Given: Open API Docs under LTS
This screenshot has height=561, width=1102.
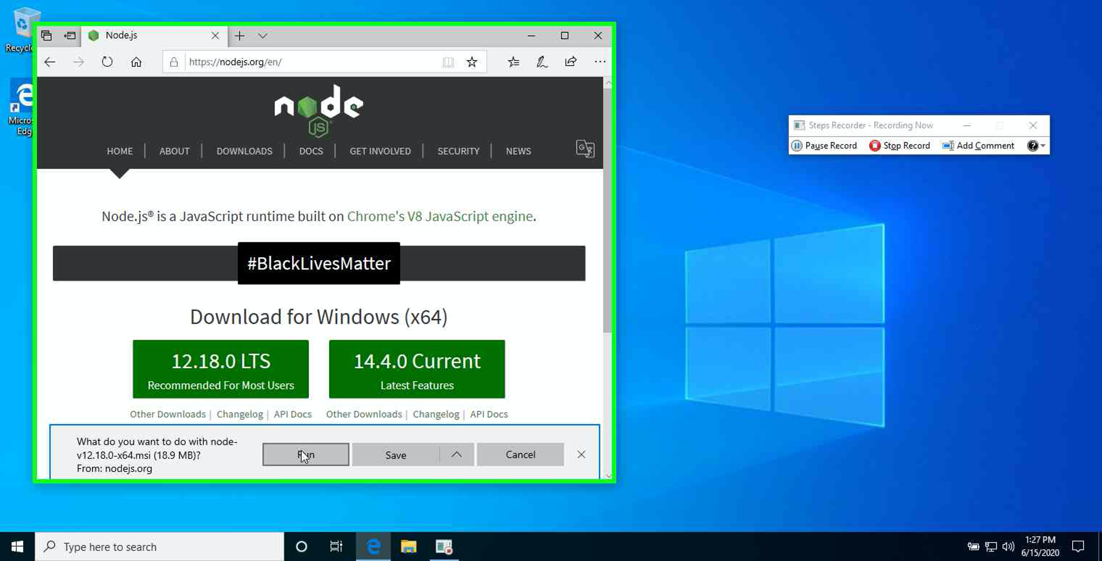Looking at the screenshot, I should click(x=293, y=414).
